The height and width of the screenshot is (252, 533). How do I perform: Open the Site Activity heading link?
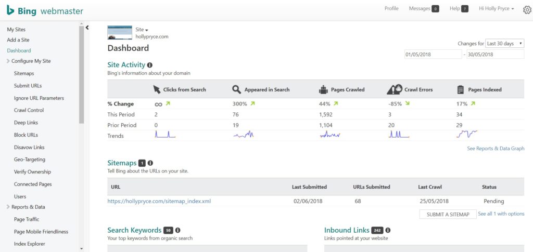coord(126,65)
